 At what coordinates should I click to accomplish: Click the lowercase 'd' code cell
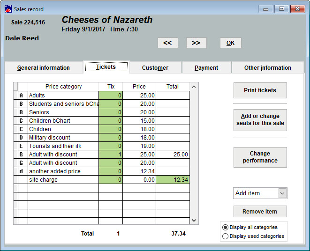23,171
